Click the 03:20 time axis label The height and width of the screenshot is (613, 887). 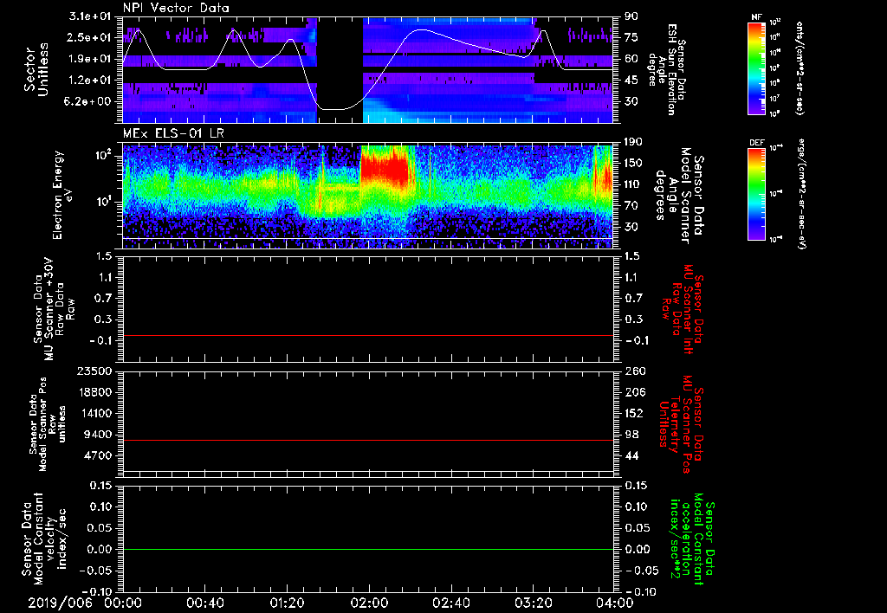pyautogui.click(x=533, y=603)
